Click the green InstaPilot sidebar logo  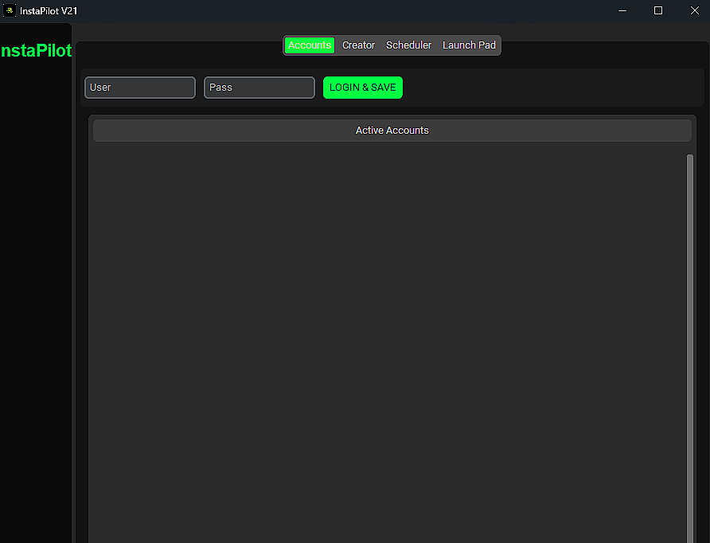(x=37, y=51)
